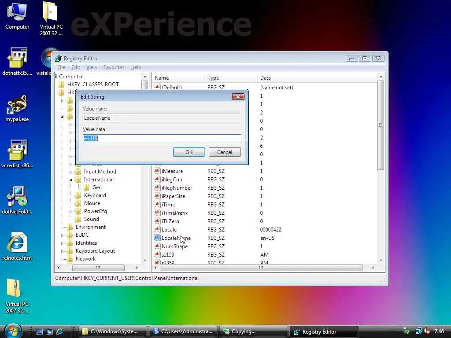Expand the Input Method tree node

pos(70,172)
